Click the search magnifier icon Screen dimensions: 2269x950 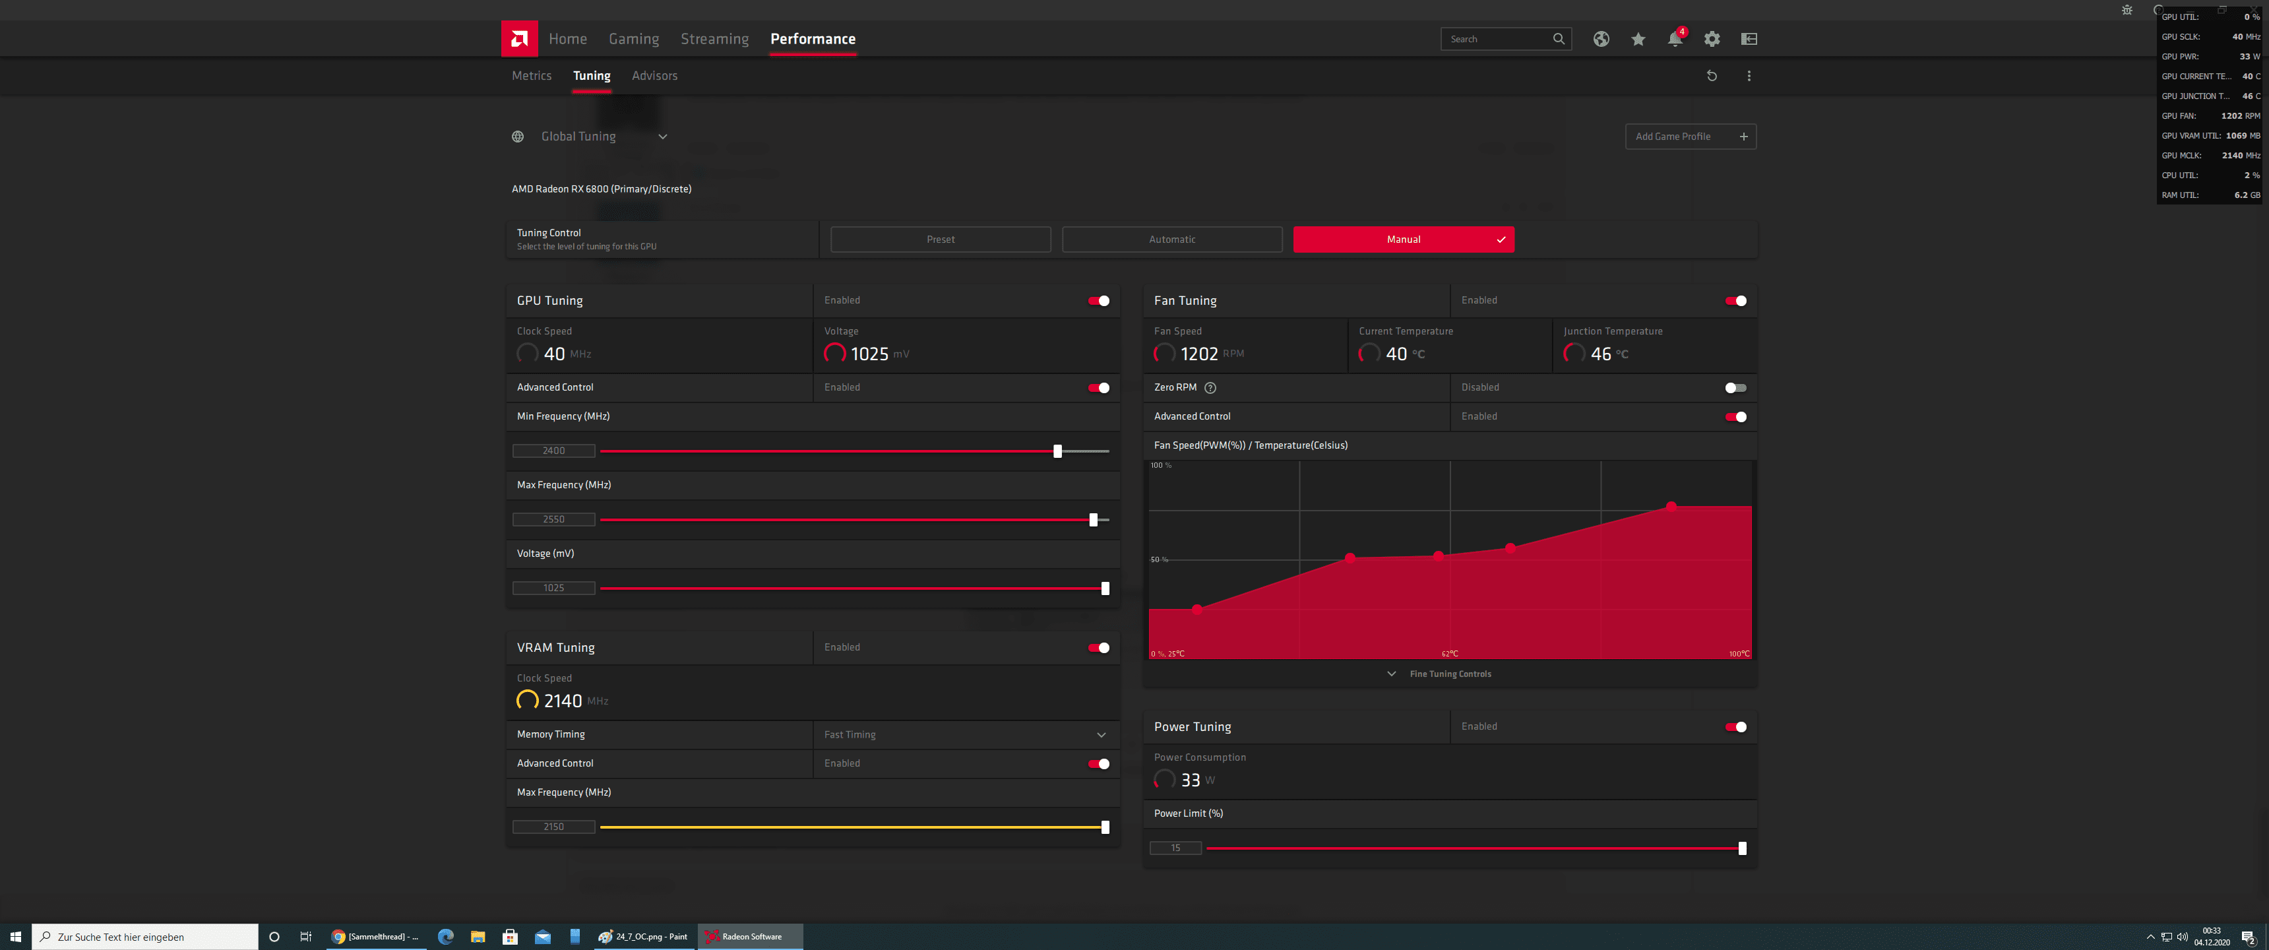(x=1559, y=39)
